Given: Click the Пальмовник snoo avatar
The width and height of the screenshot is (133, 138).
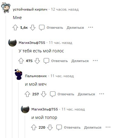Looking at the screenshot, I should (18, 74).
